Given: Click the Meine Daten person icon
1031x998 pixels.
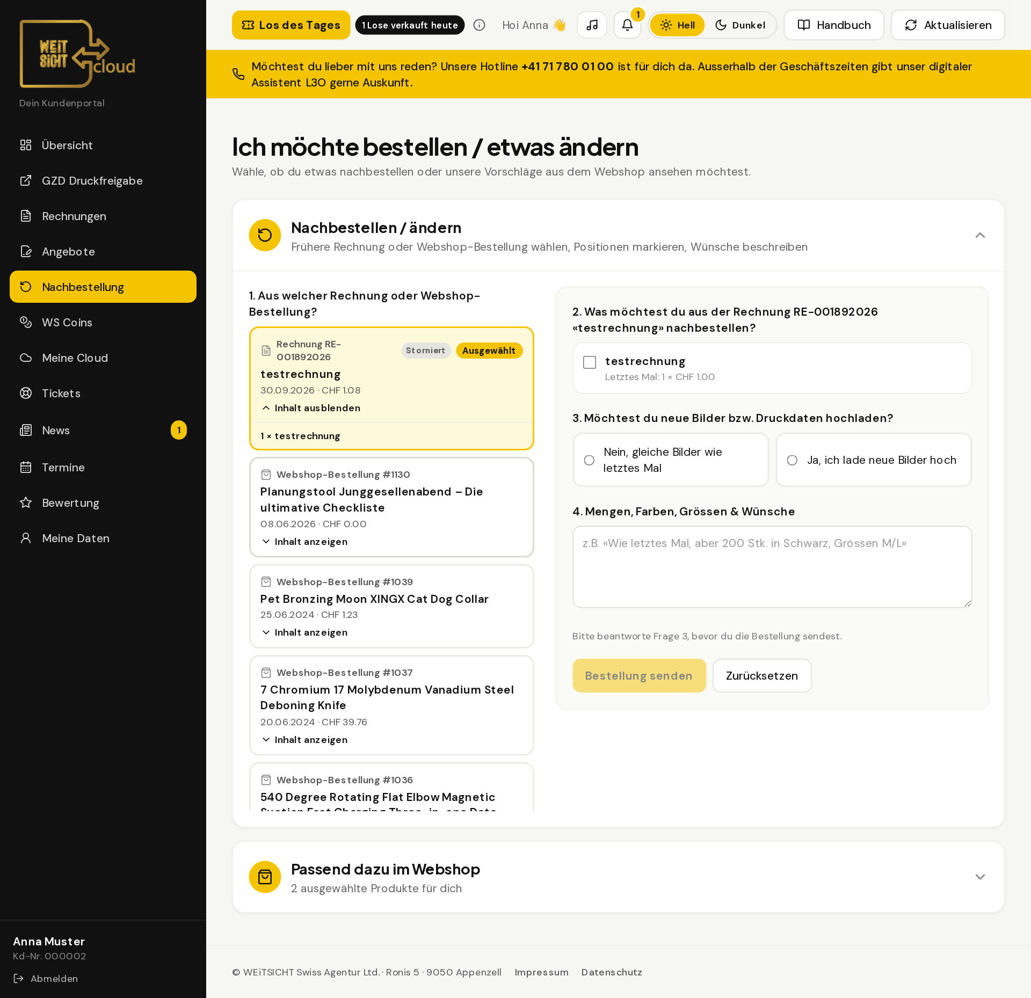Looking at the screenshot, I should 26,538.
